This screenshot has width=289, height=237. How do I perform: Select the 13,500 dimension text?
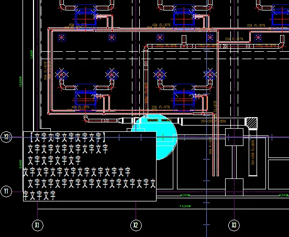tap(185, 206)
